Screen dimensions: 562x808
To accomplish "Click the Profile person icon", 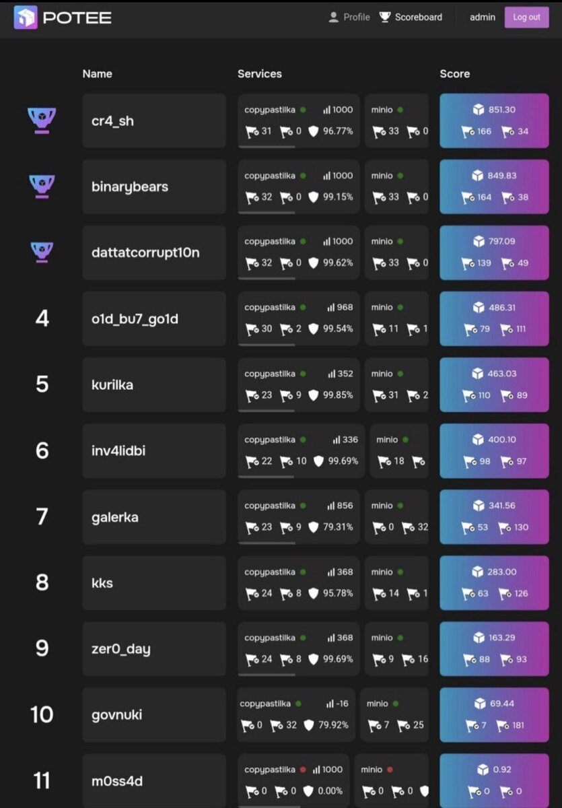I will tap(333, 17).
